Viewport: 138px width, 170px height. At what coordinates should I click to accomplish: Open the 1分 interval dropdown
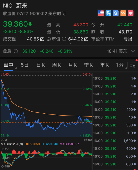click(x=121, y=65)
